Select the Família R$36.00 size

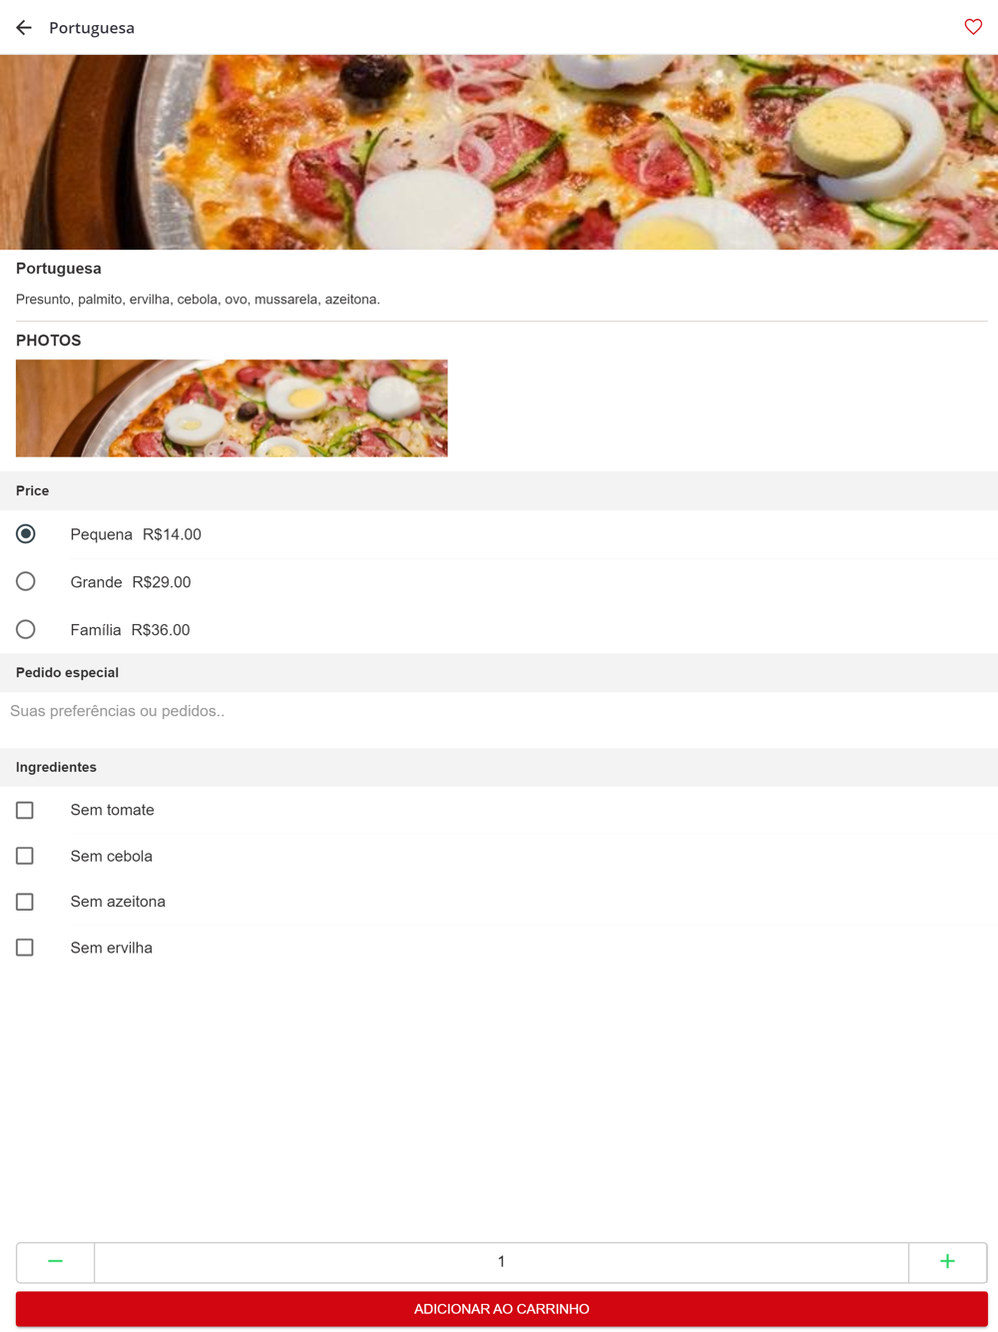[x=26, y=629]
